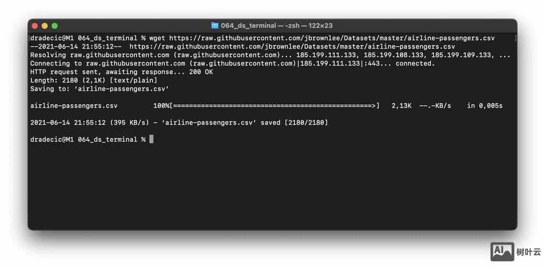Screen dimensions: 545x267
Task: Click the URL in the wget command line
Action: tap(332, 38)
